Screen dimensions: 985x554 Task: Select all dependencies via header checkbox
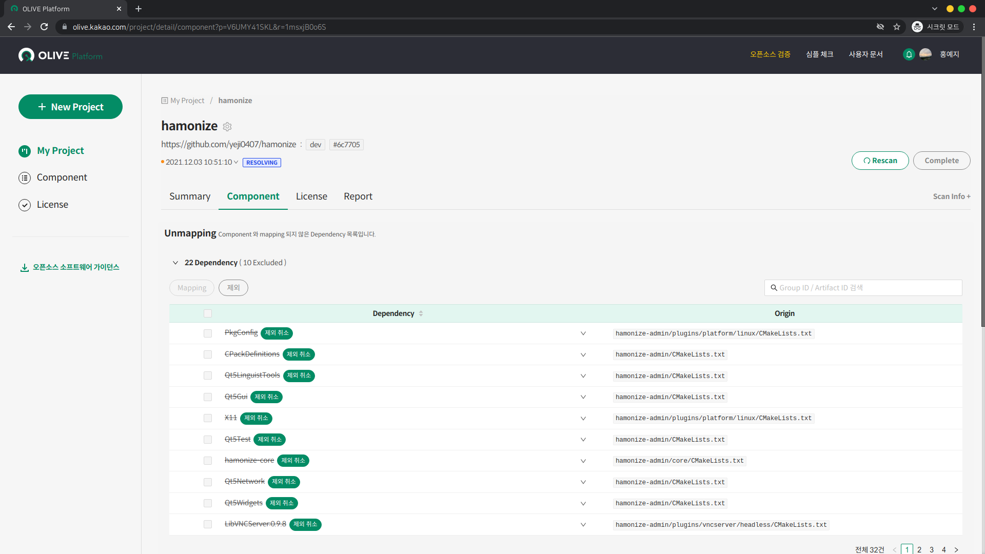coord(208,313)
